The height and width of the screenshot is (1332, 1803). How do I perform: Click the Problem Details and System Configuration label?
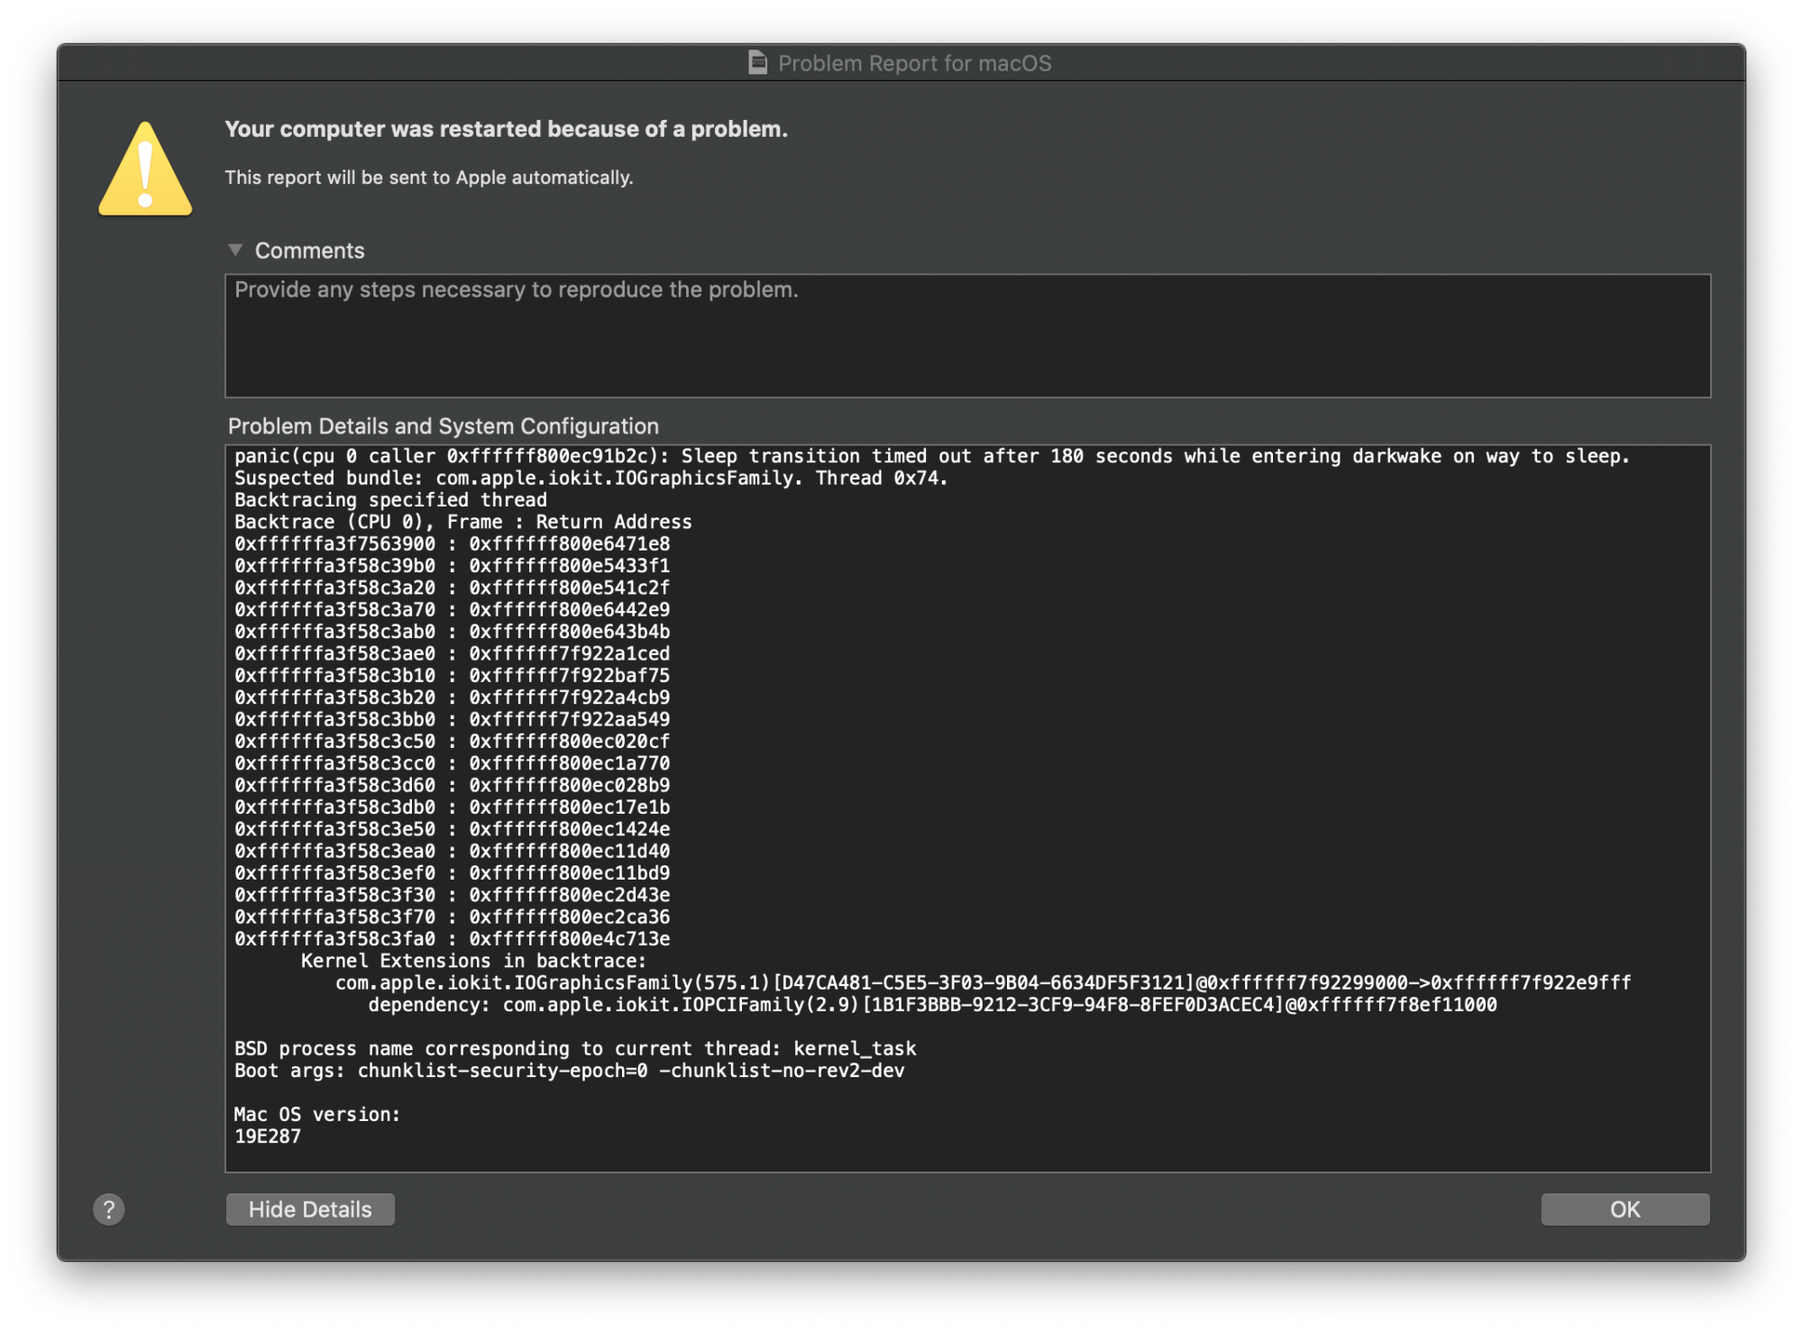point(444,425)
